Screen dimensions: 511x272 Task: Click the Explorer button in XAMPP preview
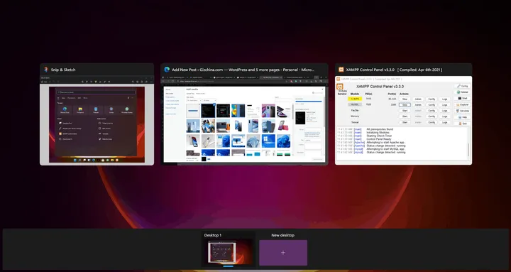[x=463, y=104]
